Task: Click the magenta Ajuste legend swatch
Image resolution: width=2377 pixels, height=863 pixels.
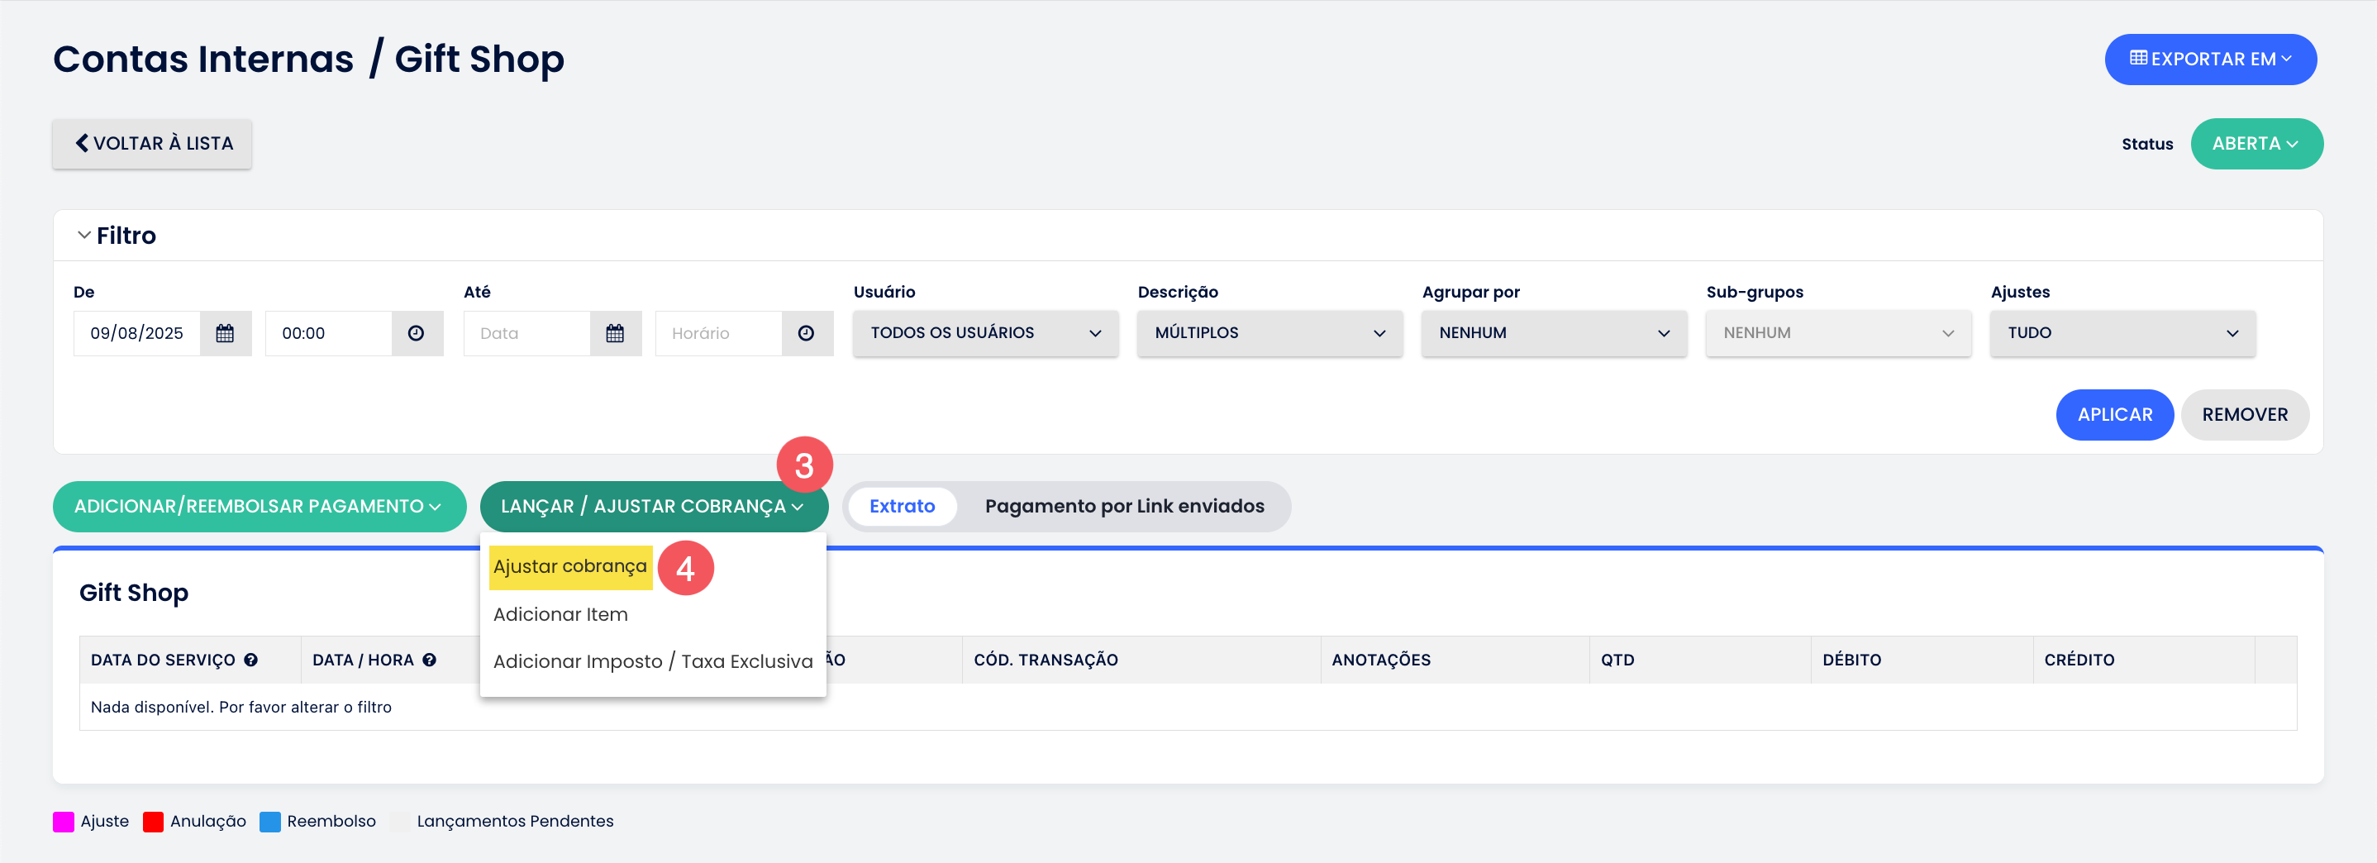Action: coord(64,822)
